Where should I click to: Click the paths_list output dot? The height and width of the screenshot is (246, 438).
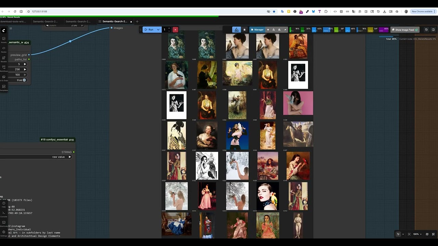(29, 59)
